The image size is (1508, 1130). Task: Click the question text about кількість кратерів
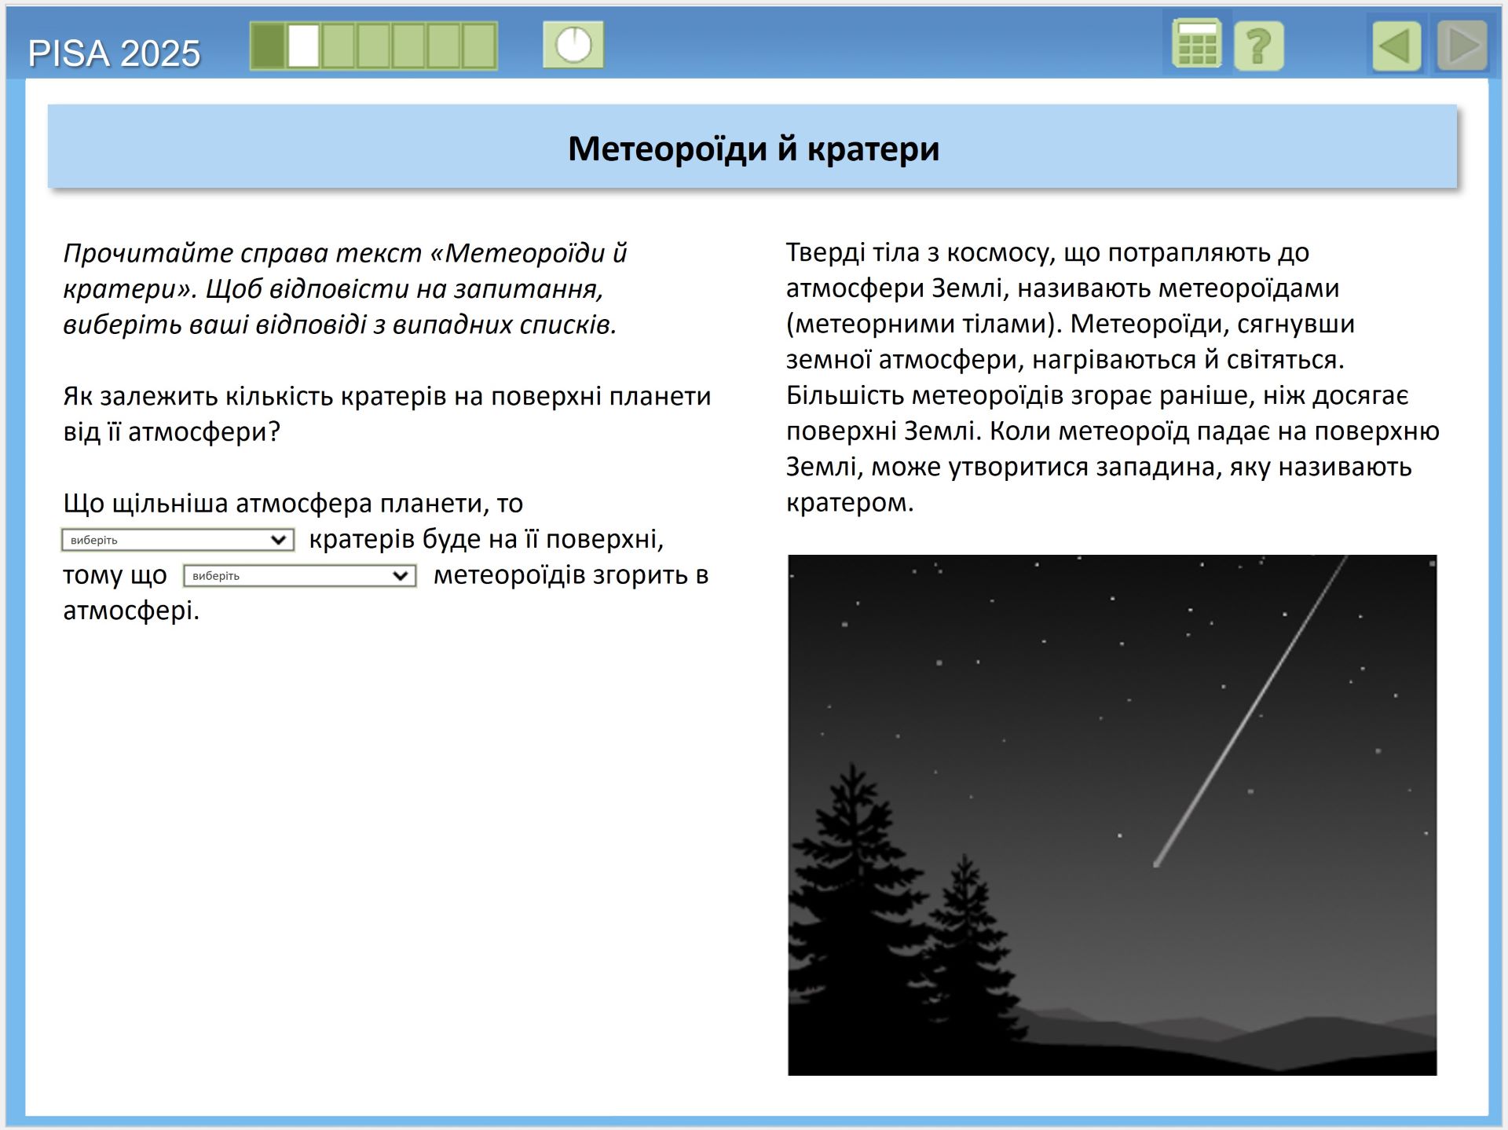pos(386,413)
